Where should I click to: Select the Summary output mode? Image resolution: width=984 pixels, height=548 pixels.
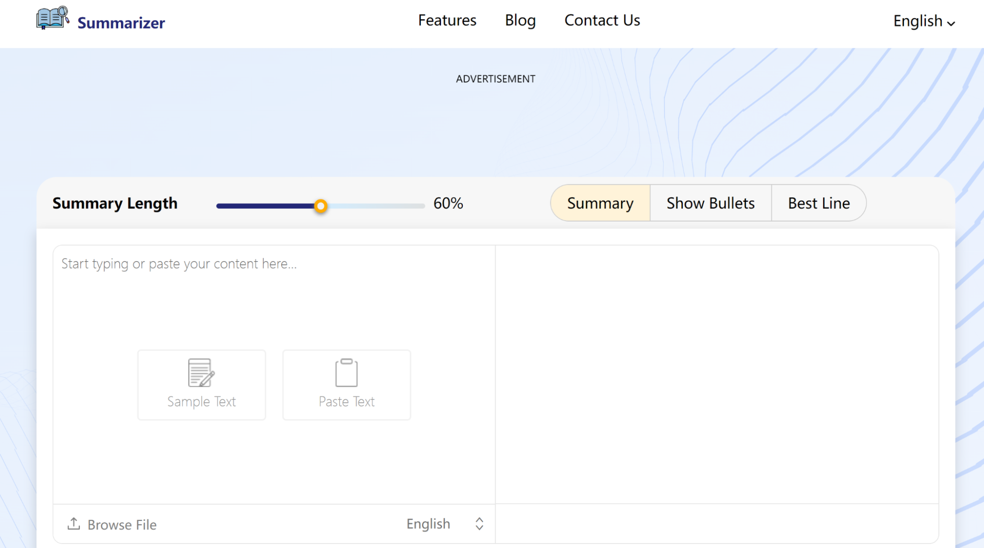[600, 203]
